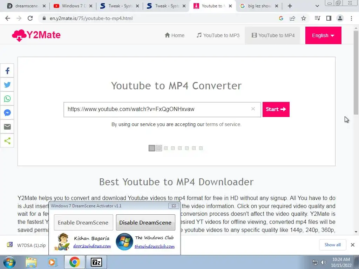
Task: Click Show all downloads button
Action: 332,245
